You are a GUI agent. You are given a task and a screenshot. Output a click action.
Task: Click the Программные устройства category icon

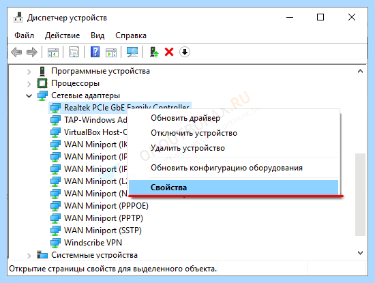coord(42,71)
